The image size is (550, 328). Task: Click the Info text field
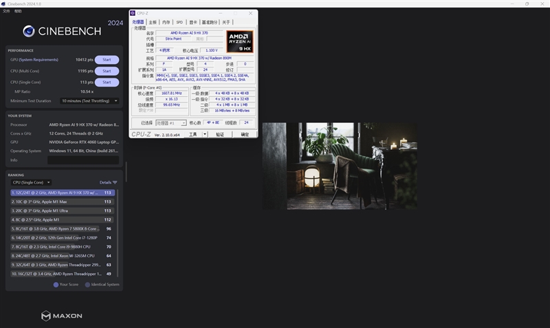pos(83,160)
